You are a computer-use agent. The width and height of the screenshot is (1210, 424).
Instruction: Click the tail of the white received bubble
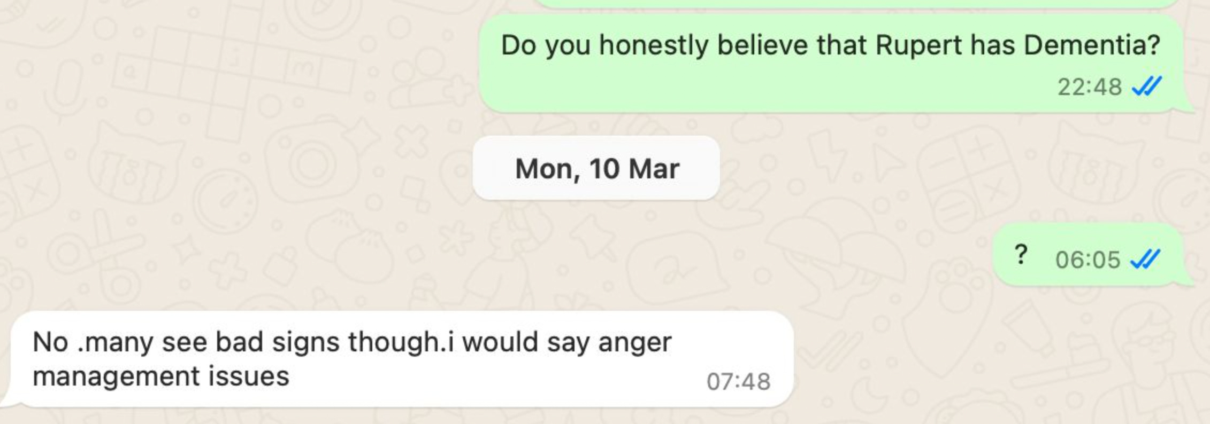[x=9, y=401]
